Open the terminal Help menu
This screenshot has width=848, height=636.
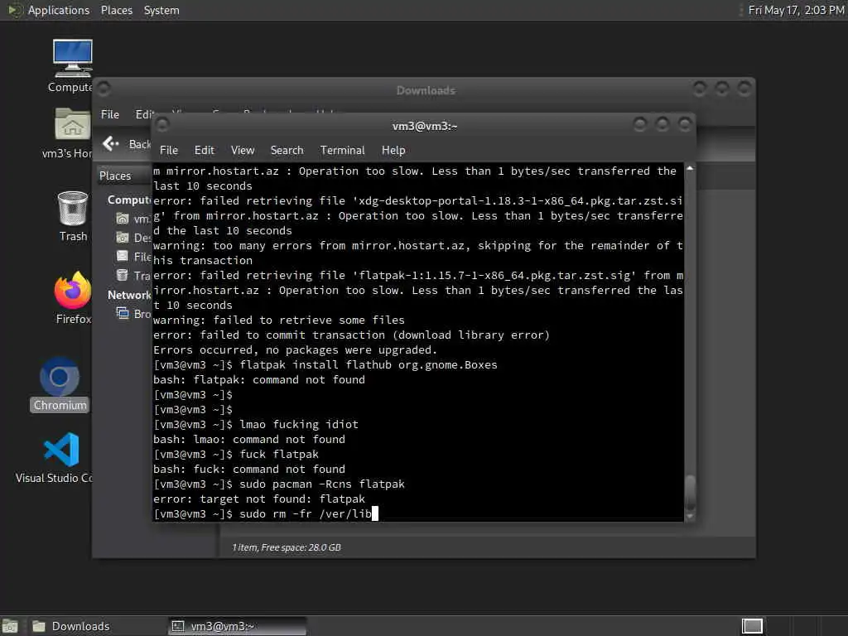tap(393, 151)
